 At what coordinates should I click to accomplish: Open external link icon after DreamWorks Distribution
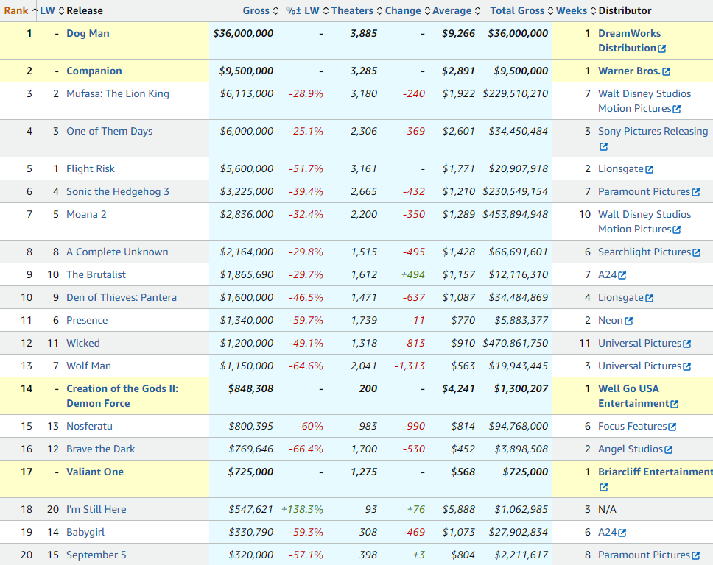coord(661,49)
